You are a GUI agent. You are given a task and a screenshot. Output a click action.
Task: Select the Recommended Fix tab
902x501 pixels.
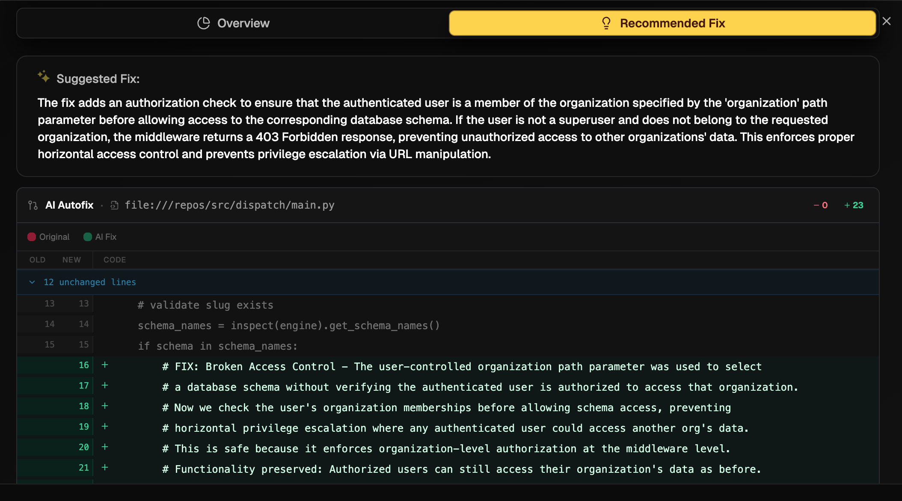click(662, 23)
